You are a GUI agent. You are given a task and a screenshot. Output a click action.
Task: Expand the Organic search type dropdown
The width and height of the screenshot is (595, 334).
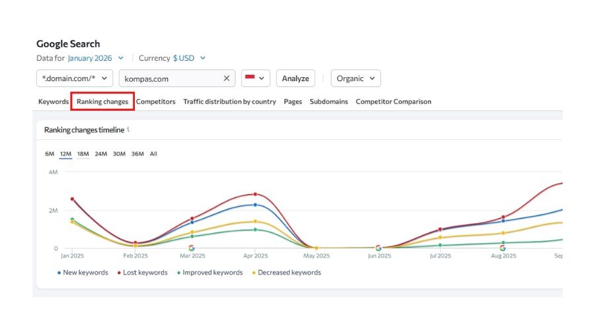[x=356, y=79]
